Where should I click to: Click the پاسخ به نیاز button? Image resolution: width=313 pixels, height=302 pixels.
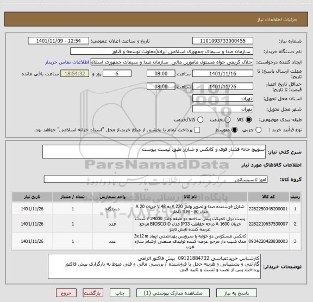(x=236, y=293)
